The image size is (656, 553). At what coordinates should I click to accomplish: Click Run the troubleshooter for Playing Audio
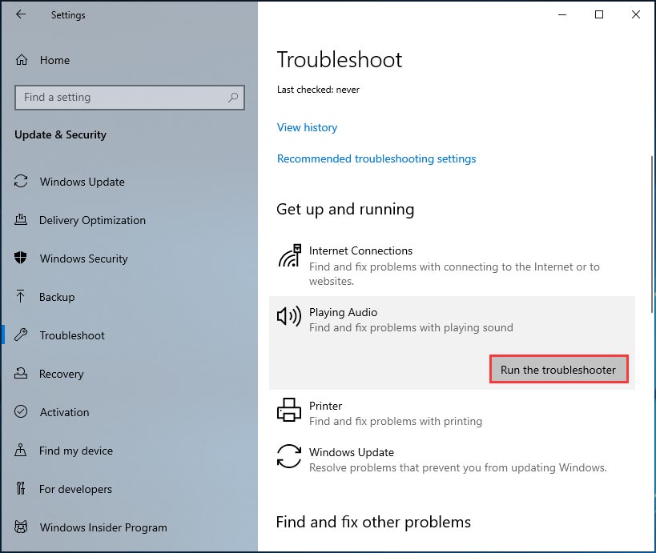[558, 369]
